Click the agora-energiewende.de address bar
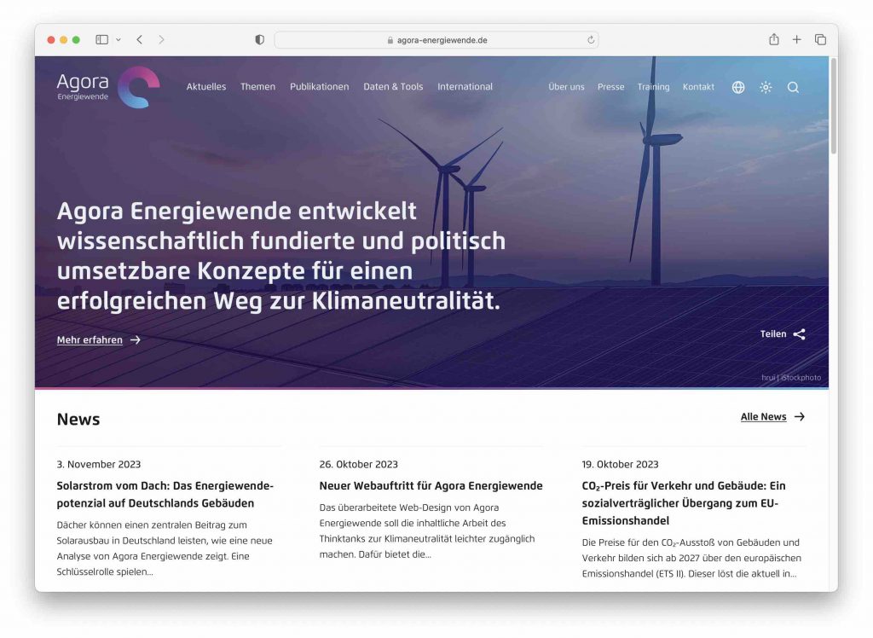 pyautogui.click(x=436, y=40)
